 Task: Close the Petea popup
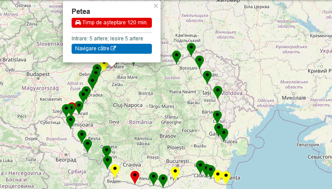(156, 6)
